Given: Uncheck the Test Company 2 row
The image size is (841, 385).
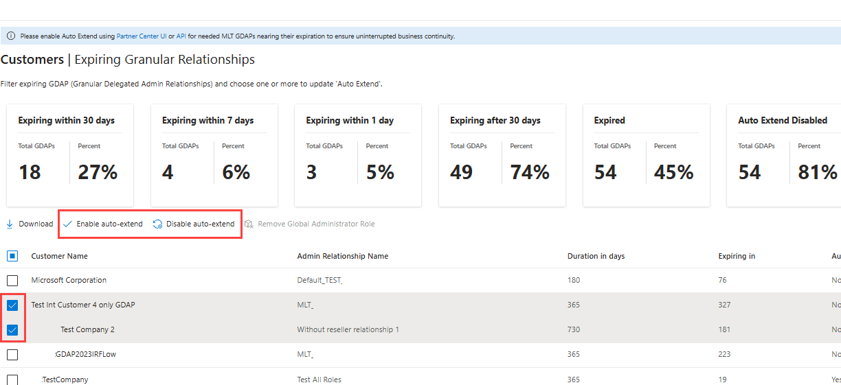Looking at the screenshot, I should point(12,329).
